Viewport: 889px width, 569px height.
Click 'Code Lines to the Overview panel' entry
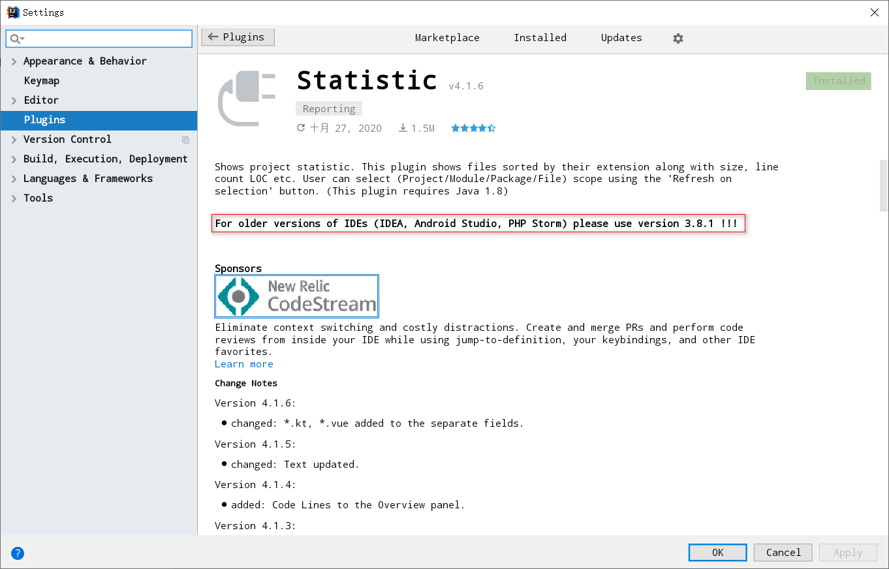348,505
